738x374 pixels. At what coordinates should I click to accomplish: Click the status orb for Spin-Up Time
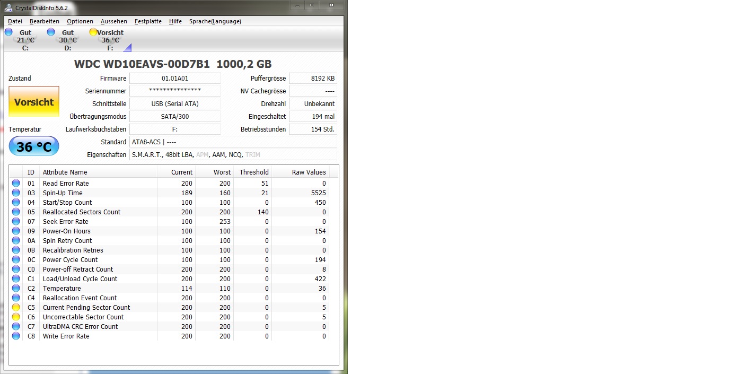pos(16,193)
